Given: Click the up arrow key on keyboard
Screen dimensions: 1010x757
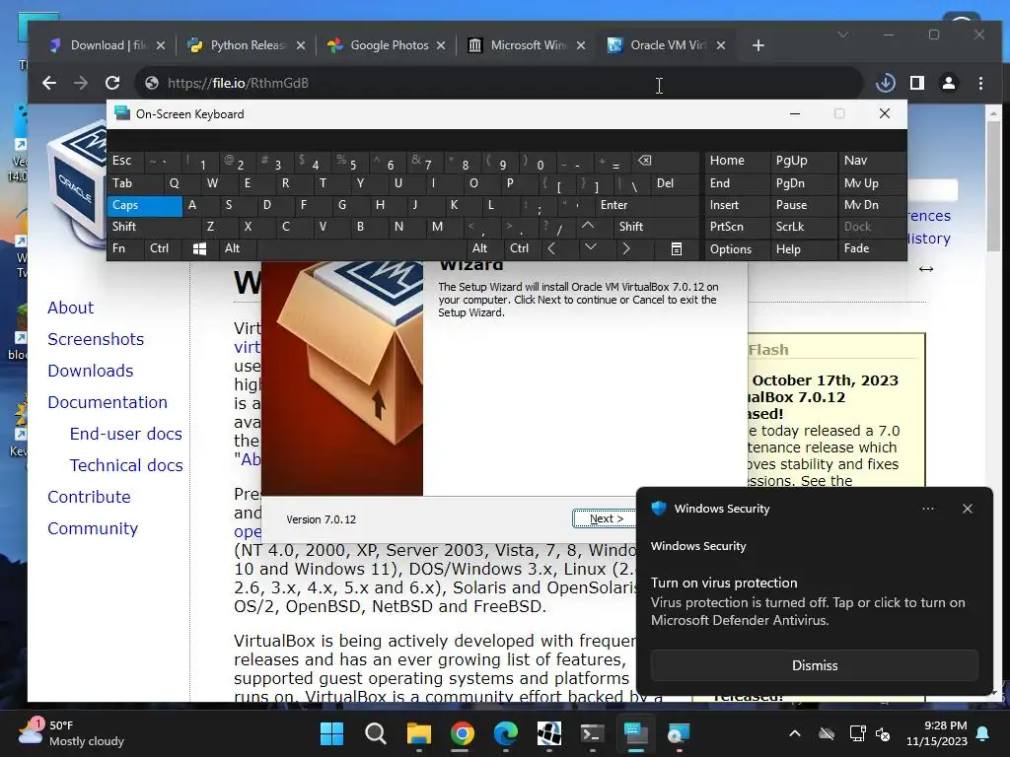Looking at the screenshot, I should (x=588, y=226).
